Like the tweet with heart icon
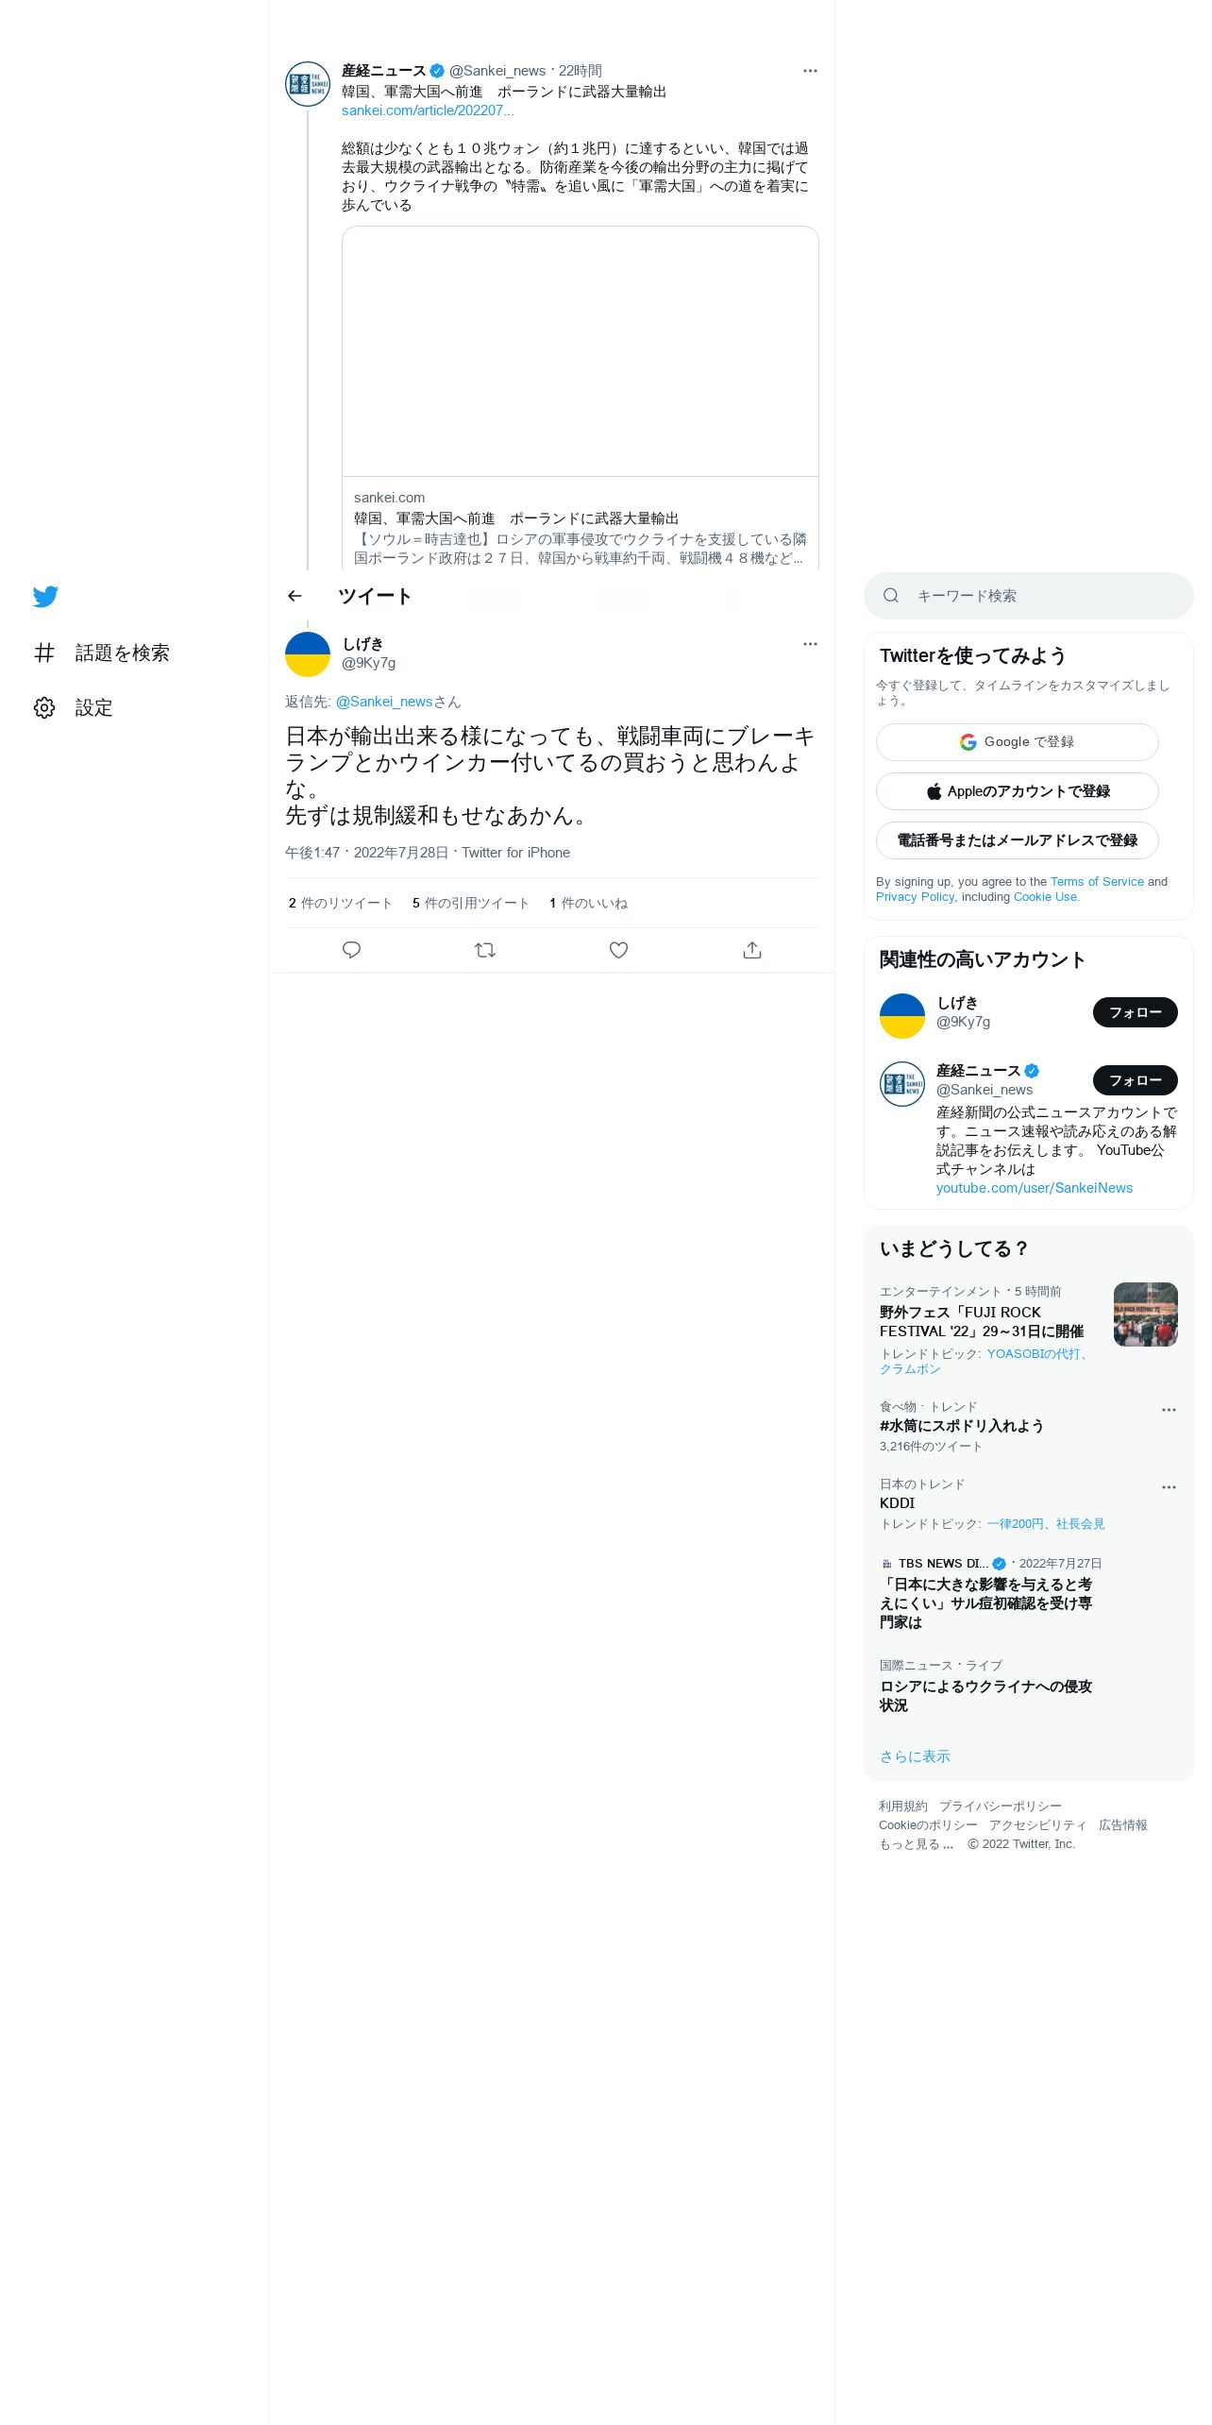 coord(618,950)
